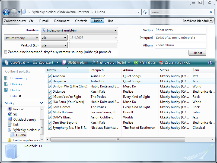Sort by the Album column header
Image resolution: width=217 pixels, height=163 pixels.
pos(140,70)
